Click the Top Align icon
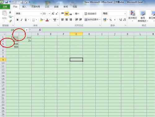This screenshot has height=117, width=155. point(63,13)
